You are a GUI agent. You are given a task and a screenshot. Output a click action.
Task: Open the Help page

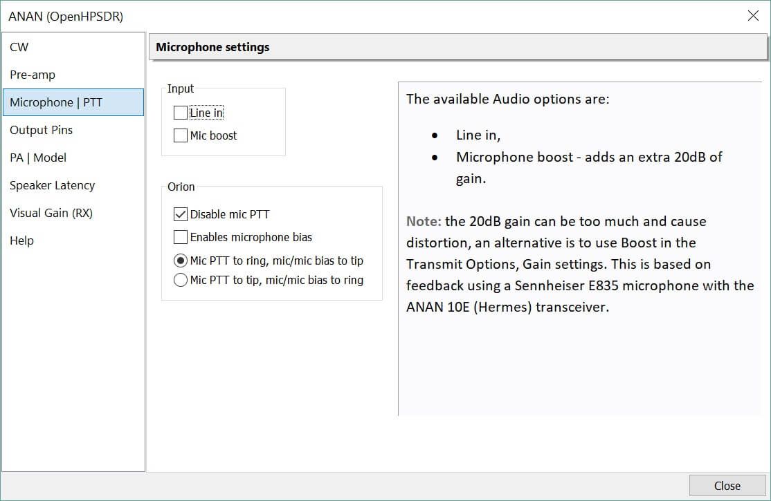tap(21, 240)
